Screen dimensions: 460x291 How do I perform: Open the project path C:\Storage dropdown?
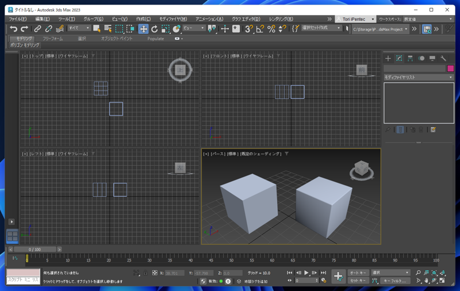(380, 29)
